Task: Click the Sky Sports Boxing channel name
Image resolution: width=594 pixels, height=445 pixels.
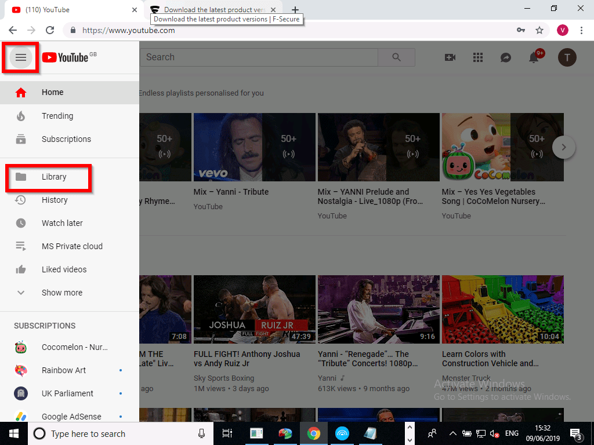Action: (x=224, y=378)
